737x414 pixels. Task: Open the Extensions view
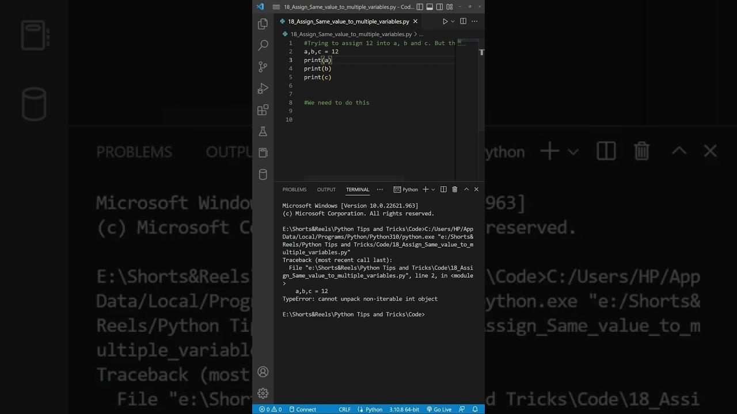(x=263, y=110)
